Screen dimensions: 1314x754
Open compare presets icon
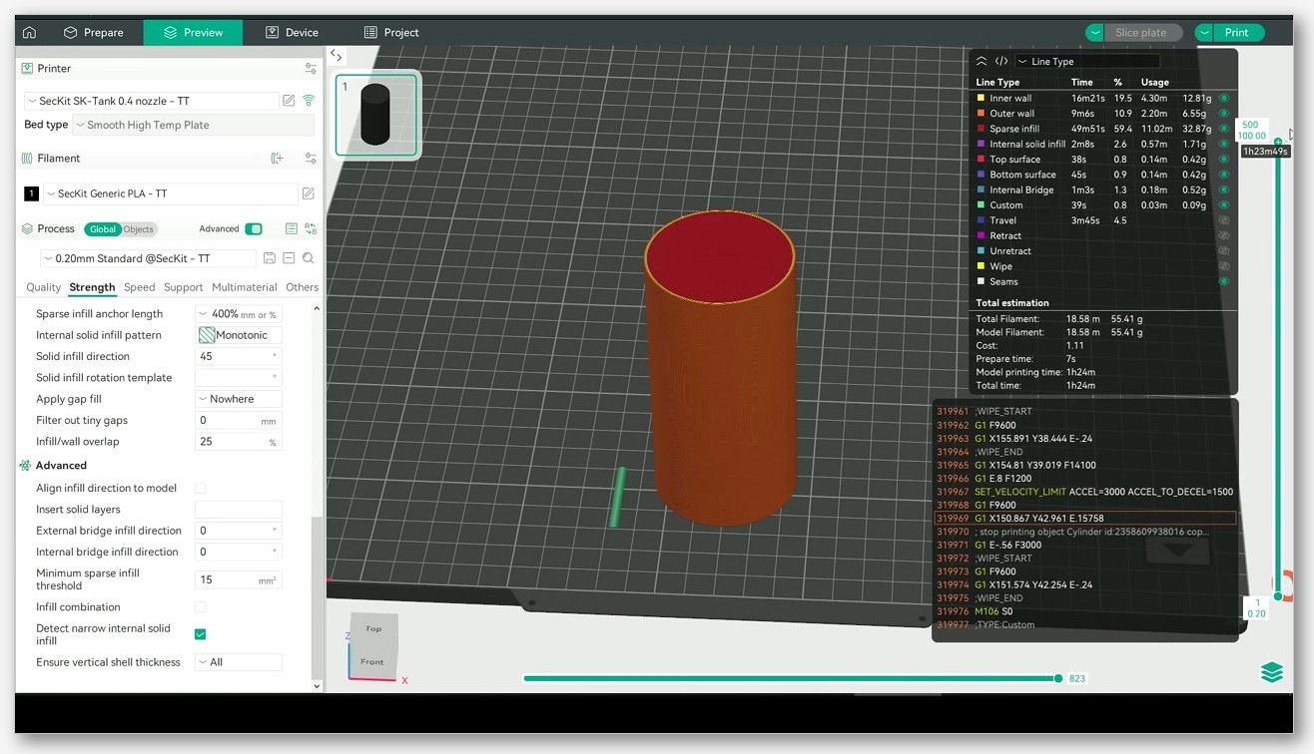pyautogui.click(x=311, y=228)
